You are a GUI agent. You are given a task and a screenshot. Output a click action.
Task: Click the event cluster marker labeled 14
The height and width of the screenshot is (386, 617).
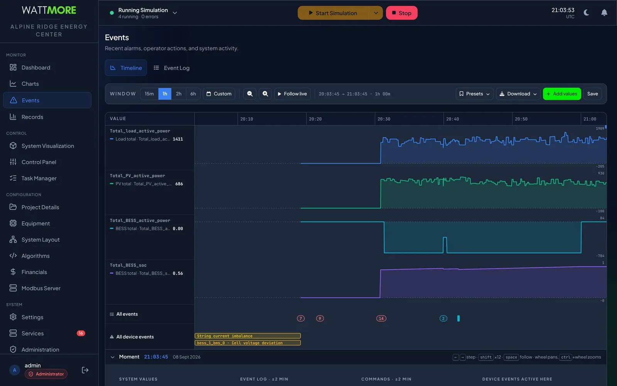381,318
